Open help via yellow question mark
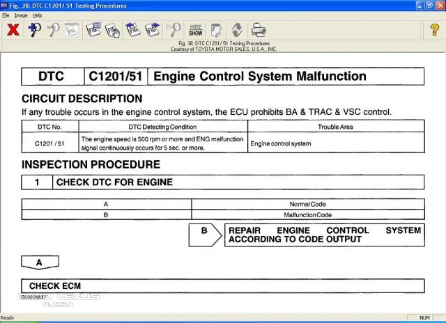The height and width of the screenshot is (323, 446). pyautogui.click(x=434, y=30)
